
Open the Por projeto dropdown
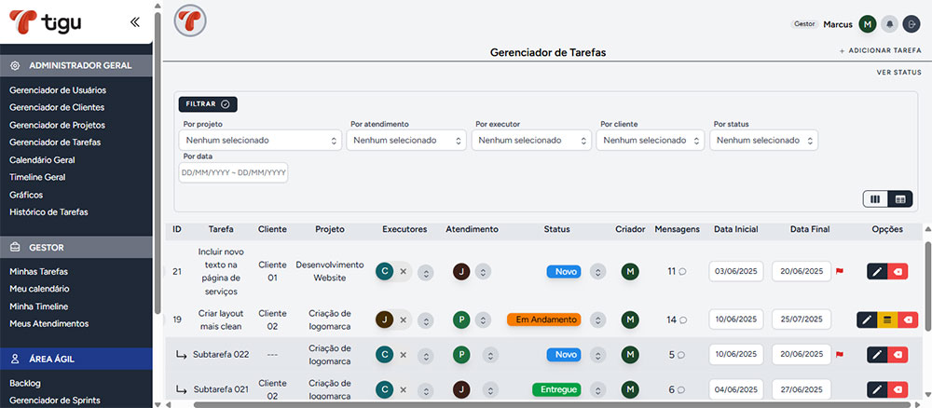coord(260,141)
